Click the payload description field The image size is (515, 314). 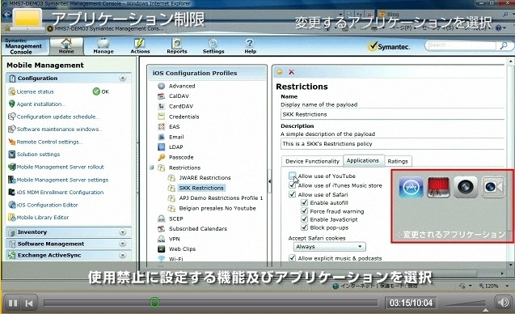392,144
